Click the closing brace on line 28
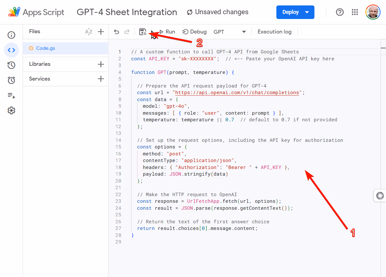Screen dimensions: 386x277 point(133,235)
